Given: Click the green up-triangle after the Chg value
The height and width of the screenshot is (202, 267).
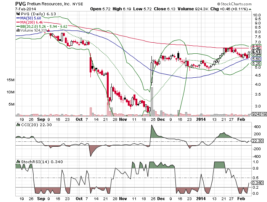Looking at the screenshot, I should pos(250,9).
